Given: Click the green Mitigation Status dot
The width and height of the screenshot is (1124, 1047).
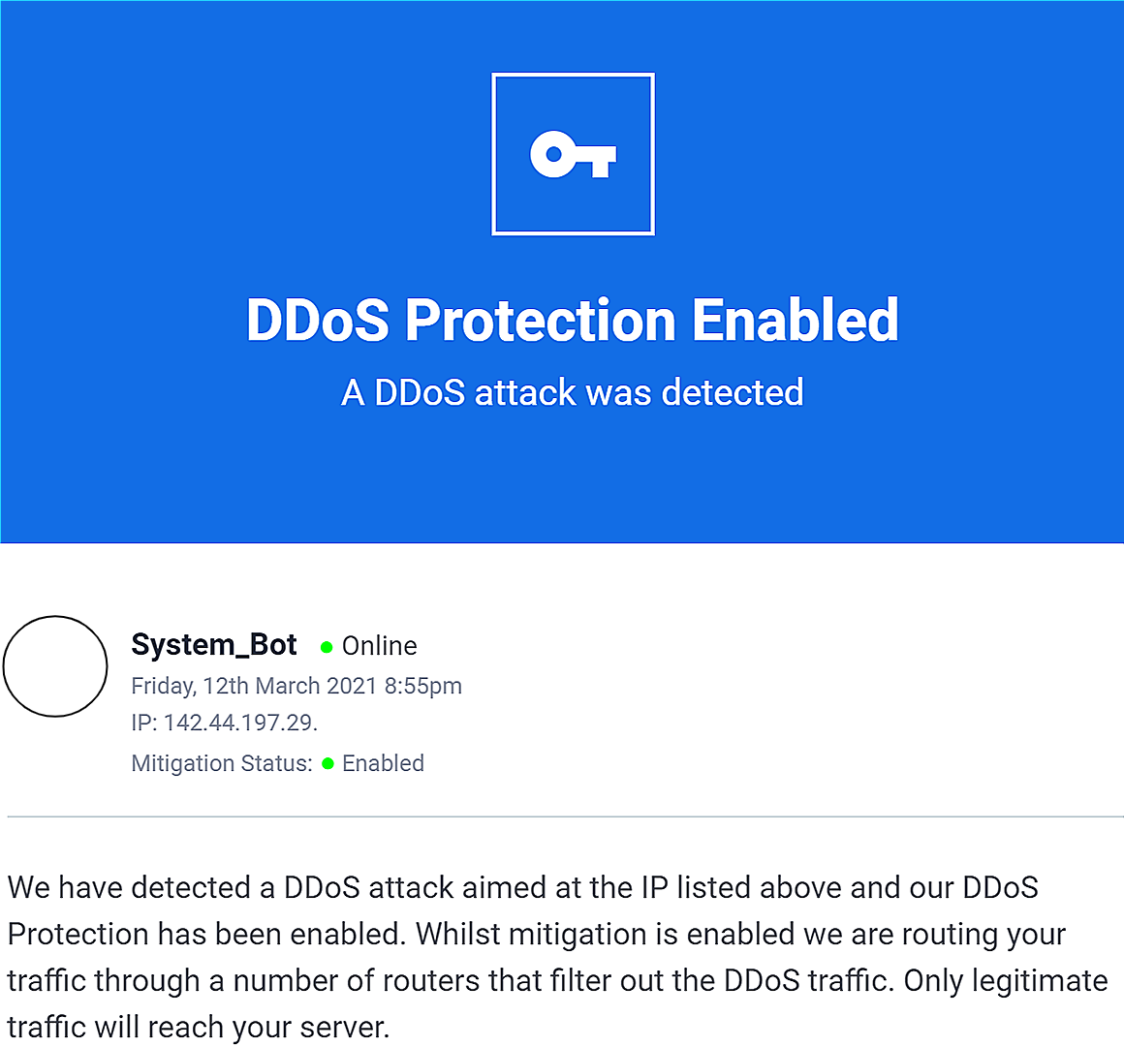Looking at the screenshot, I should pos(328,764).
